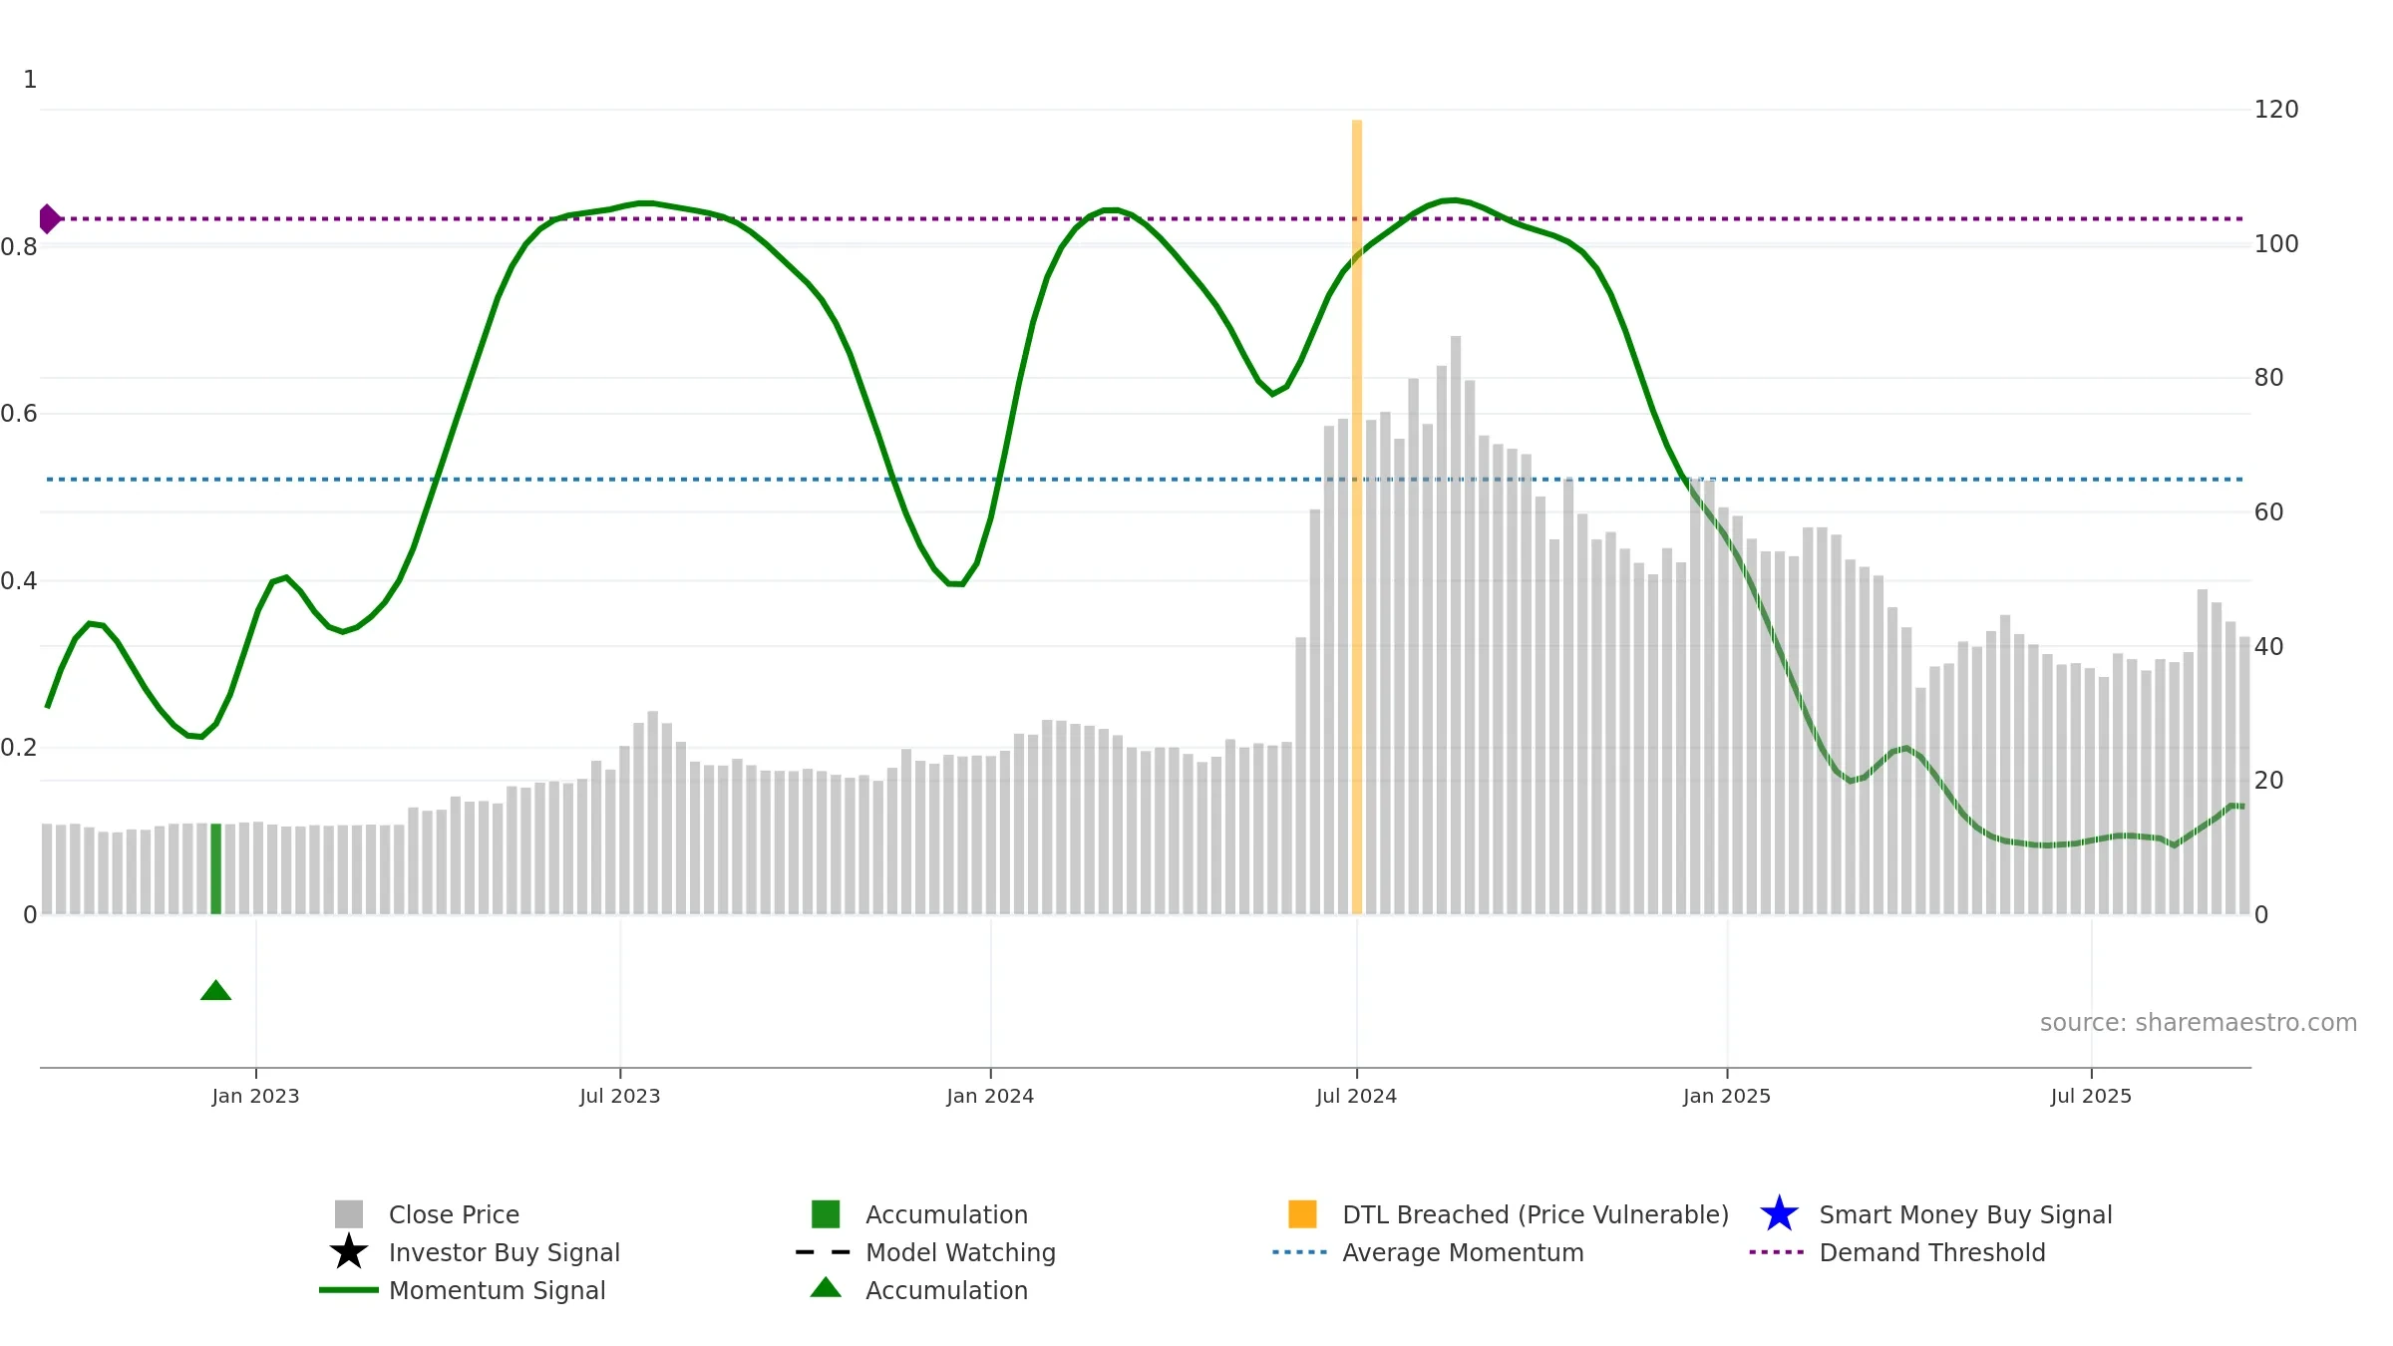Click the Jan 2025 axis label
This screenshot has height=1346, width=2393.
pyautogui.click(x=1727, y=1096)
